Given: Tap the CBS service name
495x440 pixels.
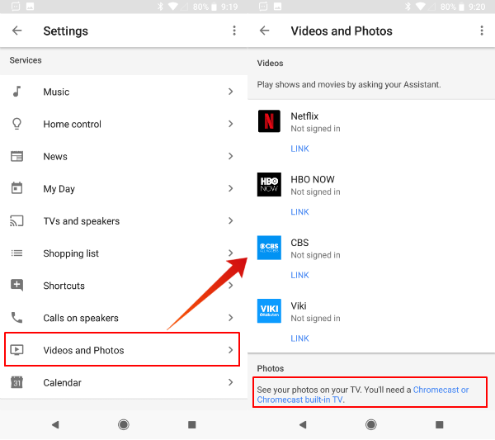Looking at the screenshot, I should pyautogui.click(x=299, y=243).
